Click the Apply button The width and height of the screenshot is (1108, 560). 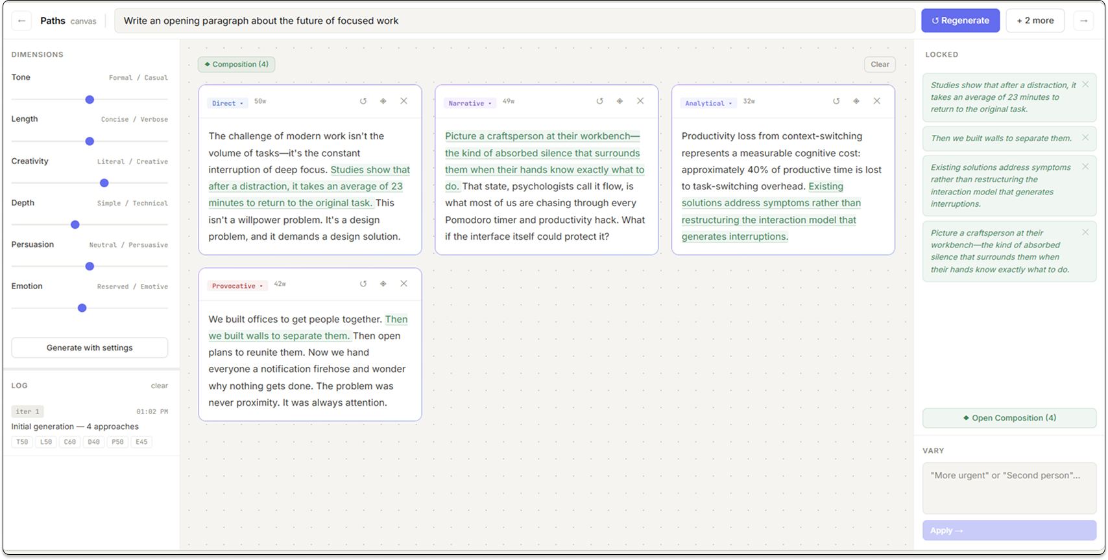(1009, 530)
